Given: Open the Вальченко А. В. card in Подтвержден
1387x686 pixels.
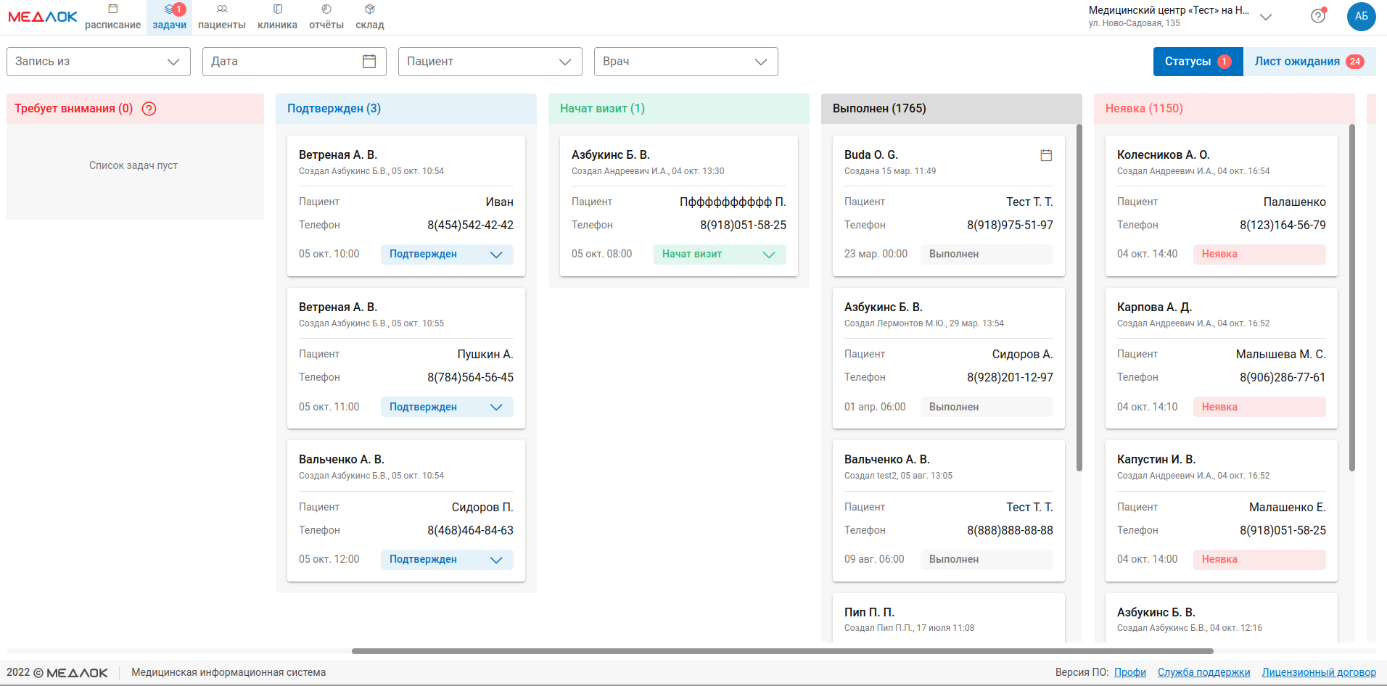Looking at the screenshot, I should pyautogui.click(x=406, y=511).
